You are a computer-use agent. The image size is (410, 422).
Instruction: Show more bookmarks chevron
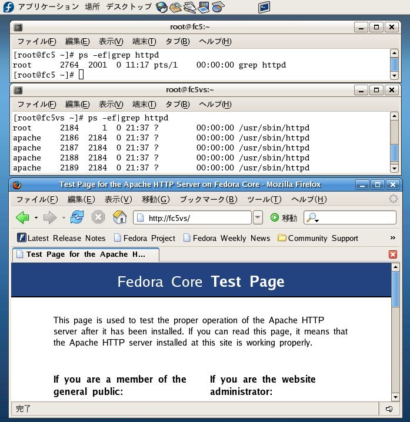click(393, 237)
